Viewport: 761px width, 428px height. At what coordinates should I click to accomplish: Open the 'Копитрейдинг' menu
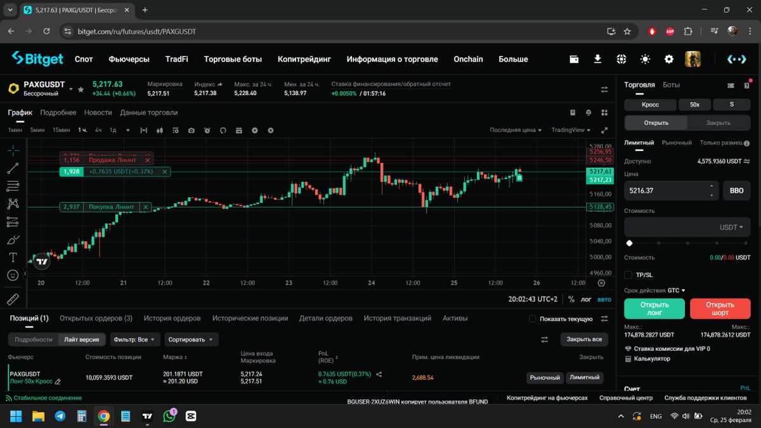click(304, 59)
